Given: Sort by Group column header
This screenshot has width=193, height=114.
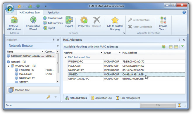Looking at the screenshot, I should pos(113,53).
